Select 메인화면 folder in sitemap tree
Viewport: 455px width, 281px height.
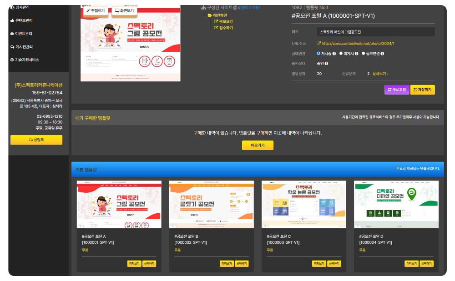pyautogui.click(x=220, y=15)
